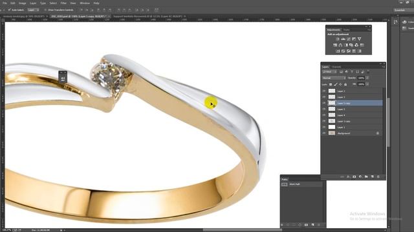Open the Adjustments panel flyout menu

369,30
